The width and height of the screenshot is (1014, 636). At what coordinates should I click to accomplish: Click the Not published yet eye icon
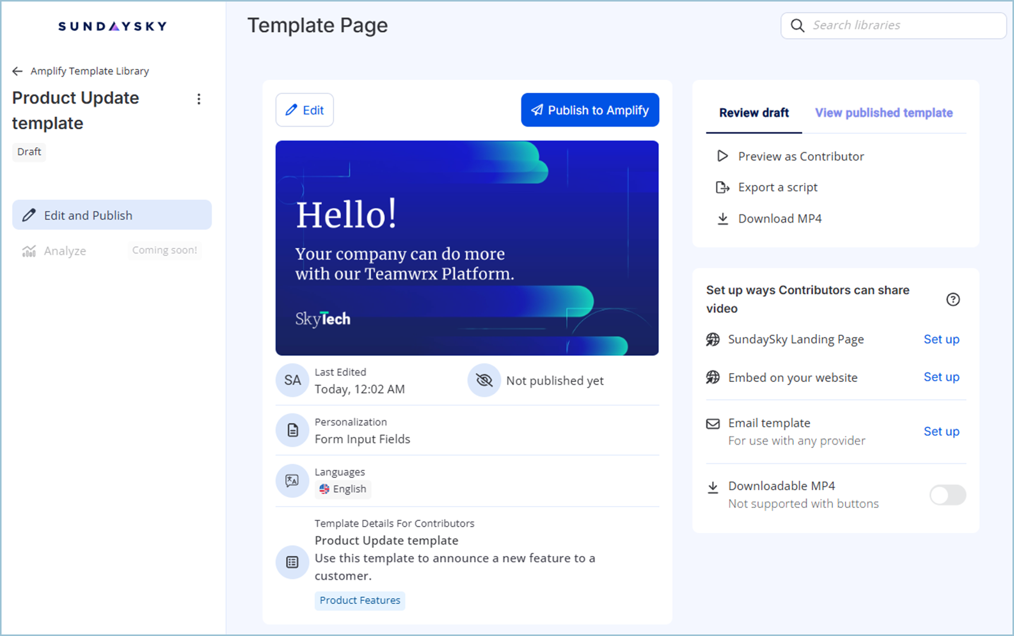(x=484, y=381)
